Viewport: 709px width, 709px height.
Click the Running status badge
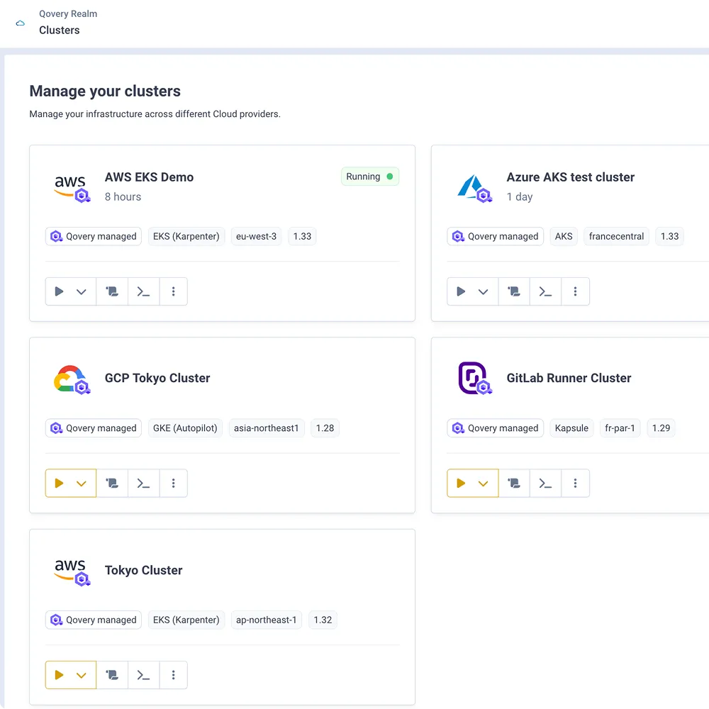(370, 177)
